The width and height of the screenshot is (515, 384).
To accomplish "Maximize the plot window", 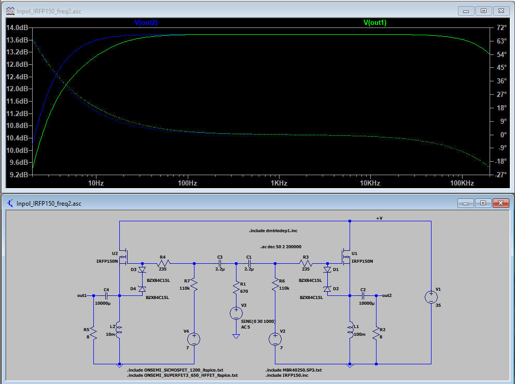I will 483,11.
